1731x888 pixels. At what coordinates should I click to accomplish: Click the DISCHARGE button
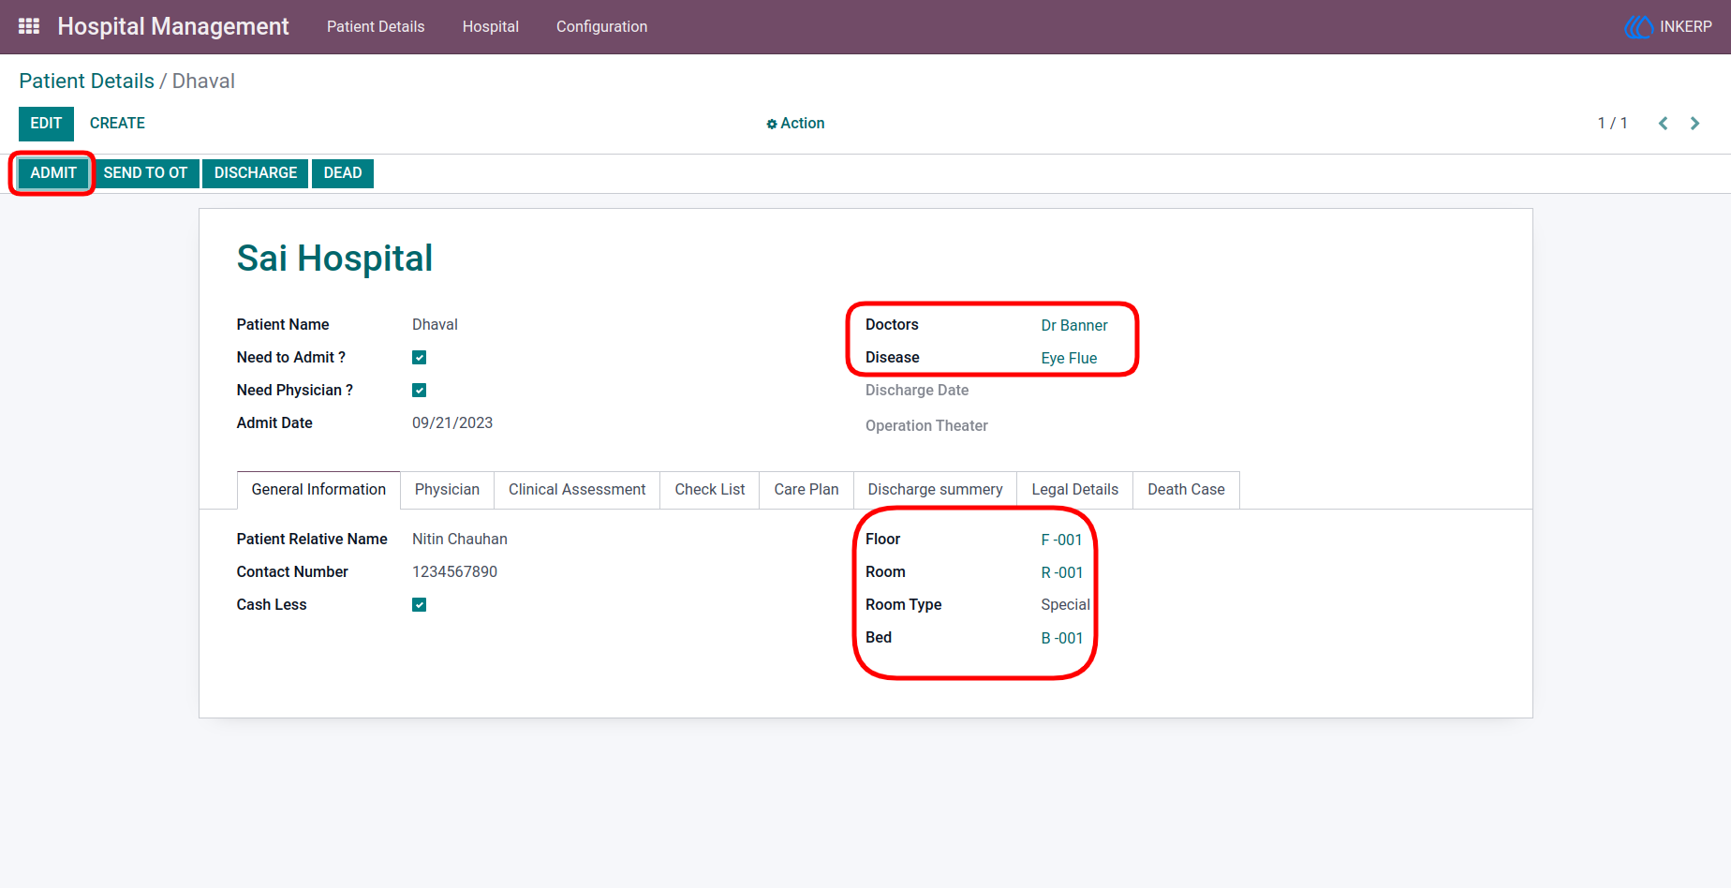[x=256, y=173]
